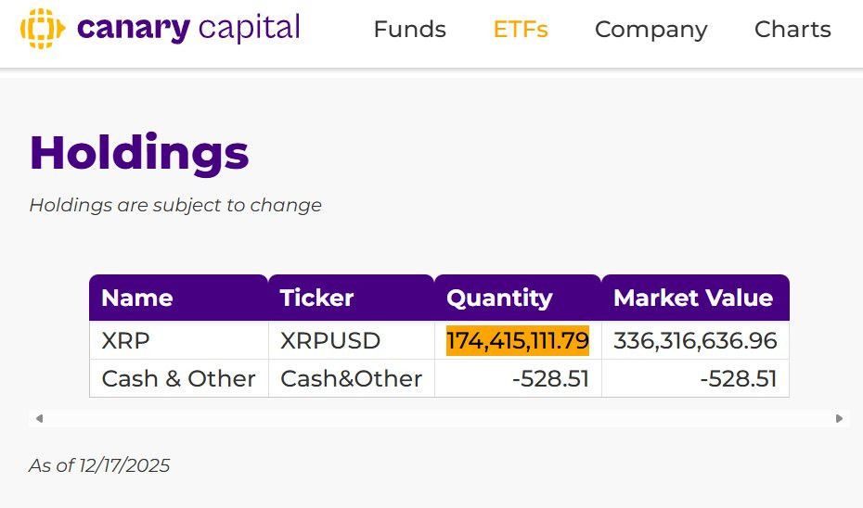The width and height of the screenshot is (863, 508).
Task: Select the XRP name cell
Action: 125,341
